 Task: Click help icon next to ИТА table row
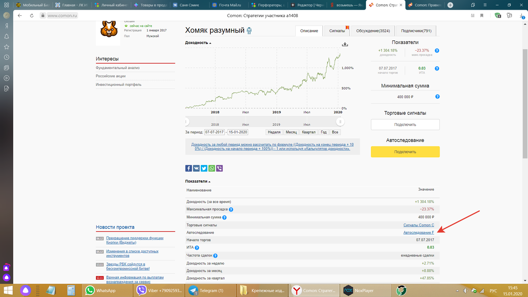pos(197,248)
